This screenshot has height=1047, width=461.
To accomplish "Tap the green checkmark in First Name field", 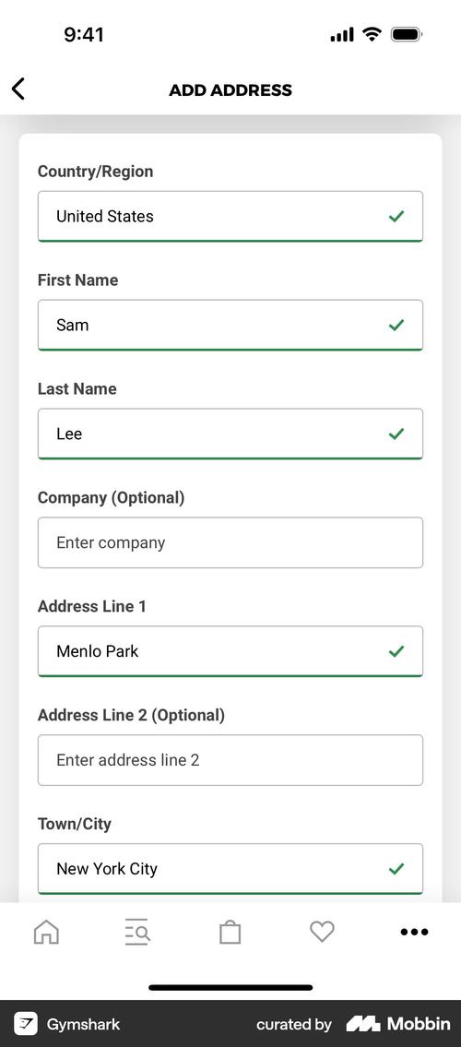I will coord(396,326).
